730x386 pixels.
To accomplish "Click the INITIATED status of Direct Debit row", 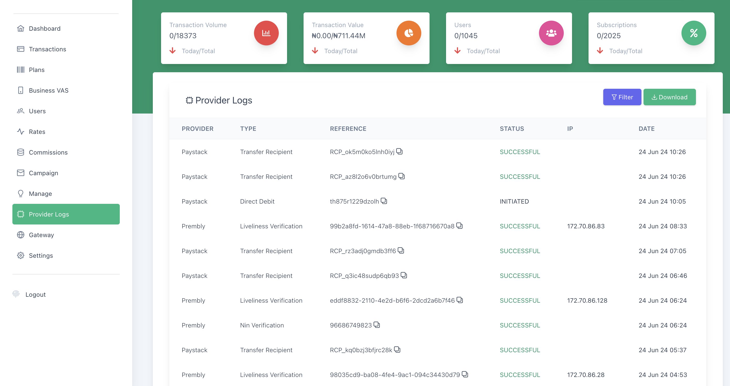I will (x=514, y=201).
